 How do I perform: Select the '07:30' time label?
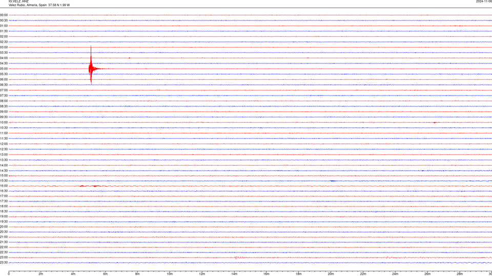[4, 96]
